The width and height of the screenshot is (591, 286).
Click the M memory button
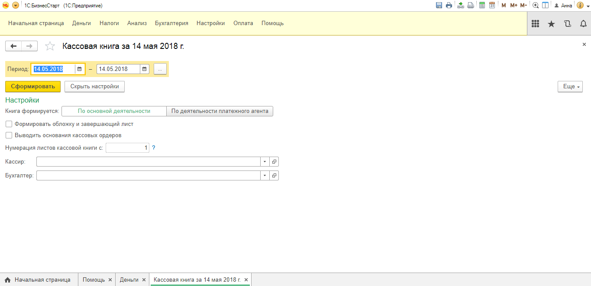point(504,5)
